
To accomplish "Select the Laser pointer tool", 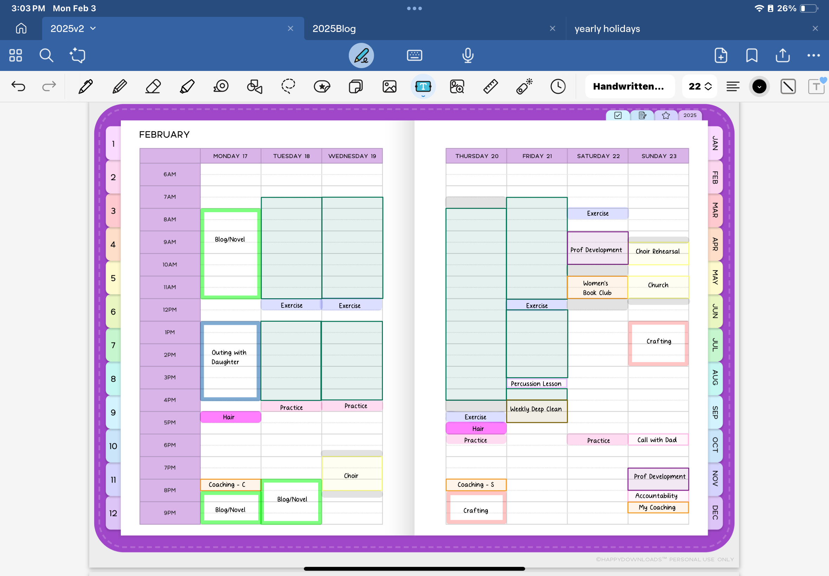I will click(524, 87).
